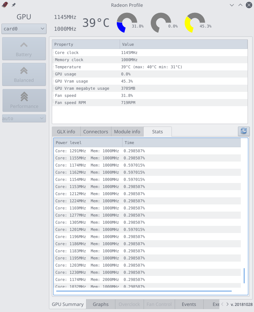Screen dimensions: 254x312
Task: Select the Core: 1201MHz stats row
Action: [x=147, y=229]
